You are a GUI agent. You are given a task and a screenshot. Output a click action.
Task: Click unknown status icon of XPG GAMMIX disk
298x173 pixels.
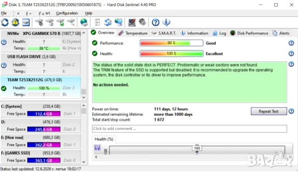point(4,42)
